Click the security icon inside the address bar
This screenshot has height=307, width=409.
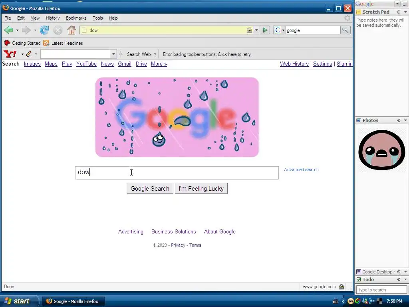pos(249,30)
